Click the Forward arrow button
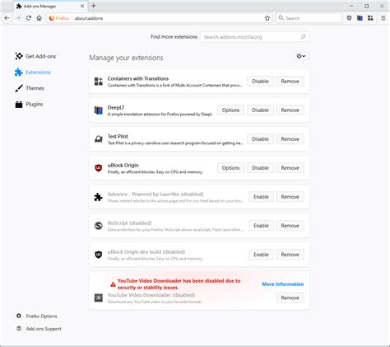This screenshot has height=347, width=390. [x=18, y=18]
